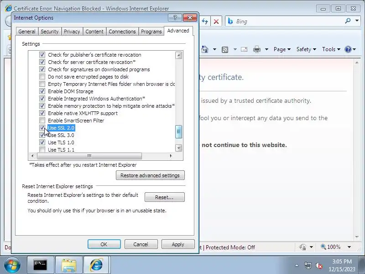Image resolution: width=365 pixels, height=274 pixels.
Task: Switch to the Privacy tab
Action: pyautogui.click(x=72, y=32)
